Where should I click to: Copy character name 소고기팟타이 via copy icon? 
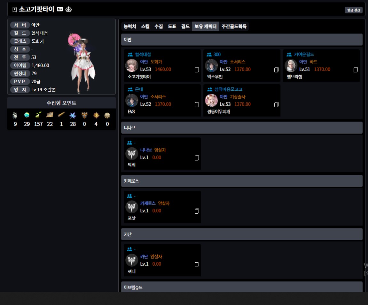click(x=197, y=70)
